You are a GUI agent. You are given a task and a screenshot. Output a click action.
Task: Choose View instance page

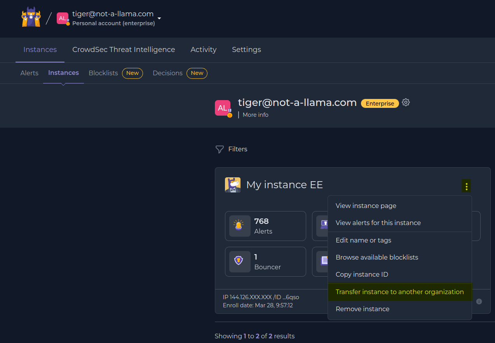pos(400,206)
